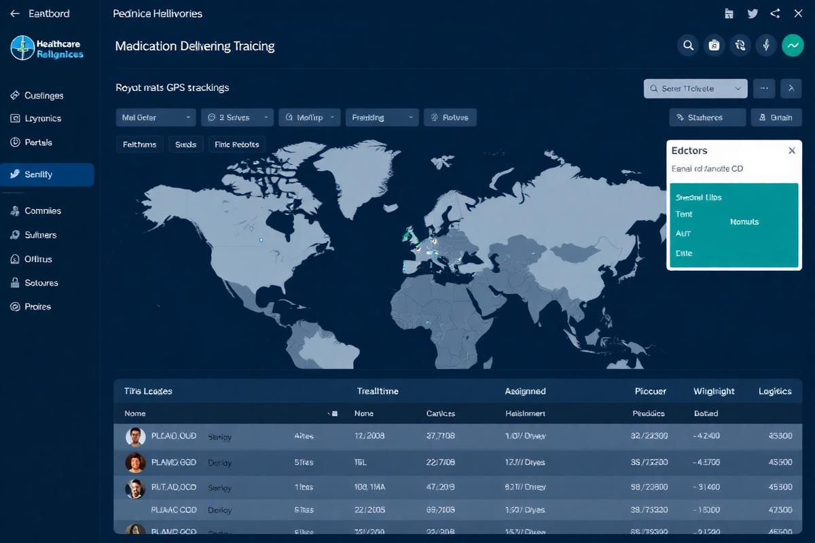
Task: Open the camera icon beside the search icon
Action: (x=713, y=45)
